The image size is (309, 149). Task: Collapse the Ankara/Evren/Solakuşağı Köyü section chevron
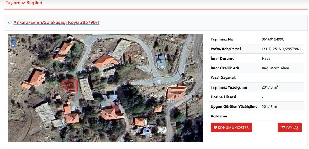click(10, 23)
